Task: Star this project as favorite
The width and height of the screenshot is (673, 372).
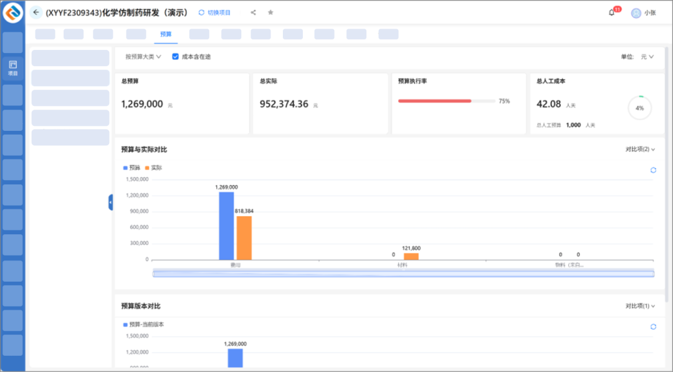Action: (x=270, y=12)
